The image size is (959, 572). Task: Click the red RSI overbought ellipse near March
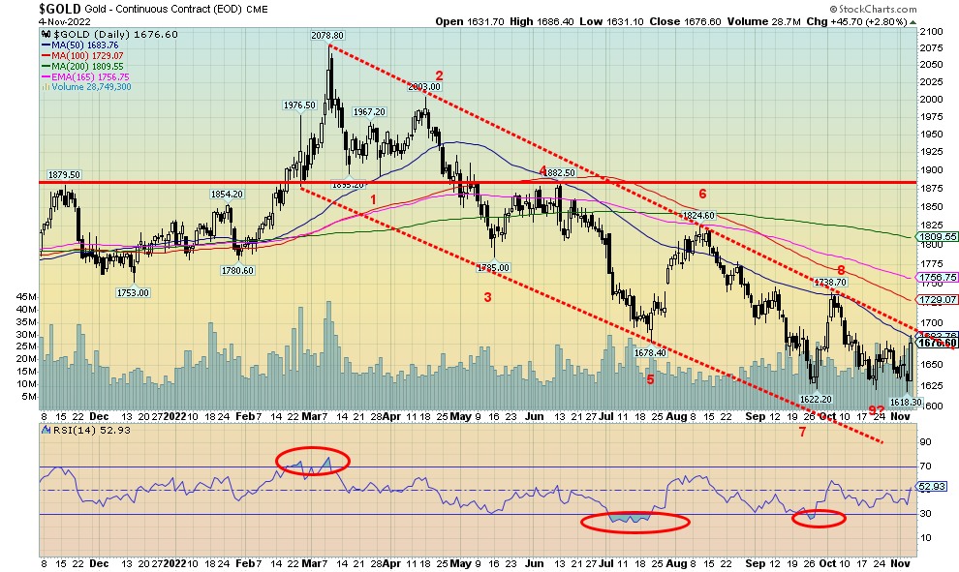[x=313, y=463]
